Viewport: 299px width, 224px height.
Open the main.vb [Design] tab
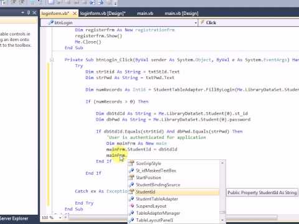(181, 14)
